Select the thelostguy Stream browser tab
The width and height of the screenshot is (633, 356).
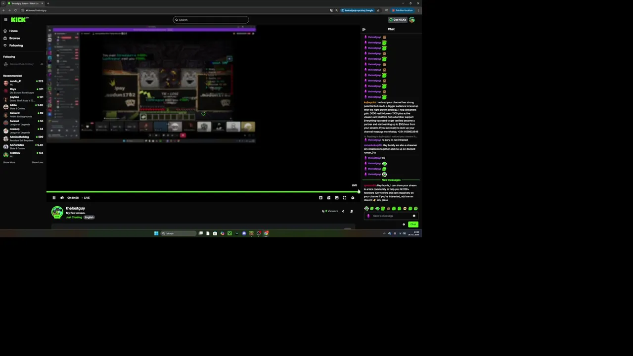(x=25, y=3)
